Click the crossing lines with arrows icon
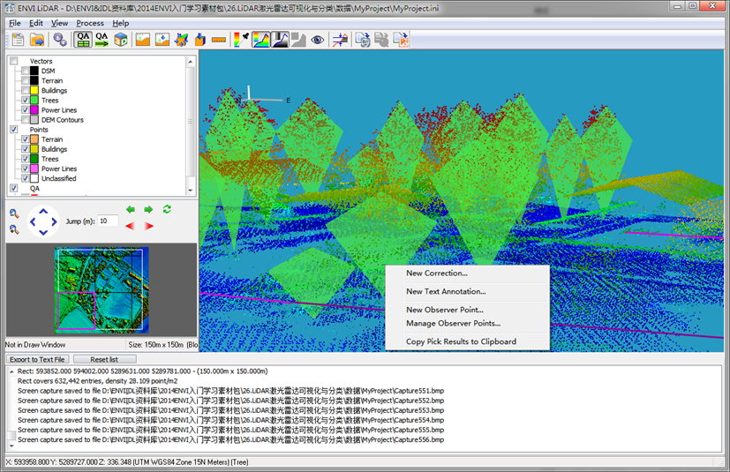This screenshot has height=472, width=730. click(340, 40)
